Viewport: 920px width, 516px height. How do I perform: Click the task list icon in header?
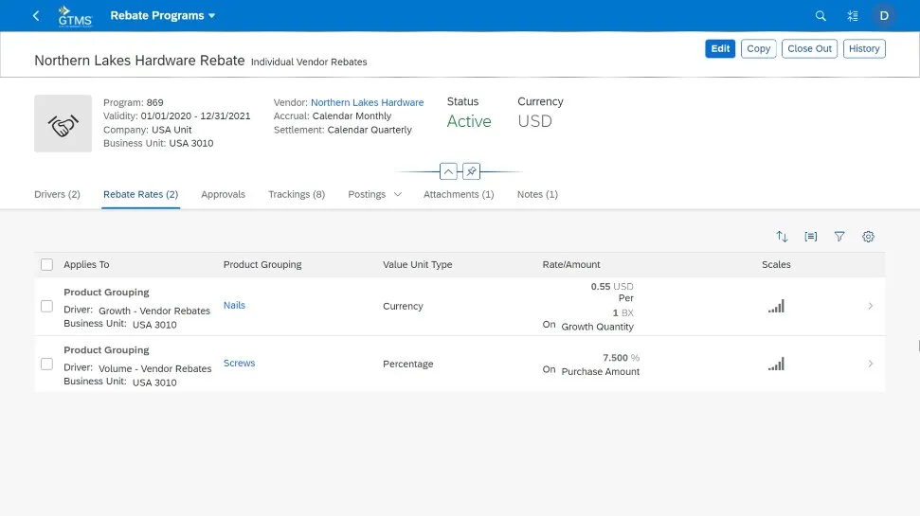852,16
